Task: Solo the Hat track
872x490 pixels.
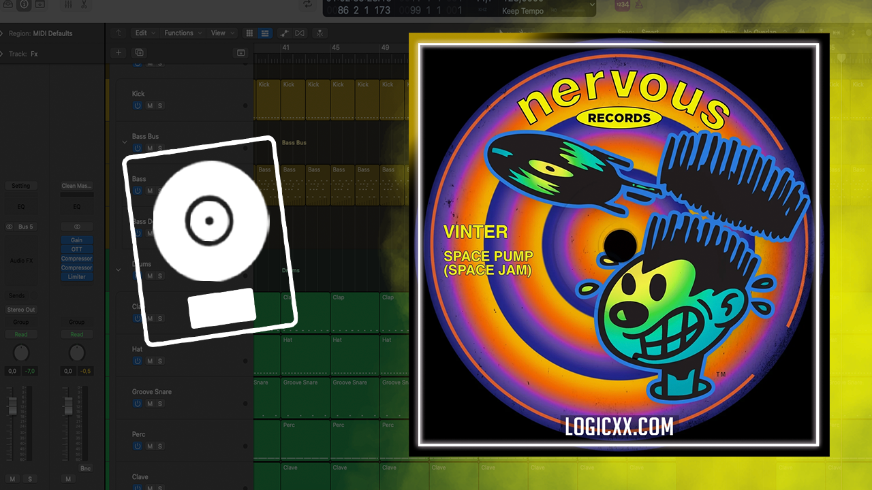Action: click(160, 361)
